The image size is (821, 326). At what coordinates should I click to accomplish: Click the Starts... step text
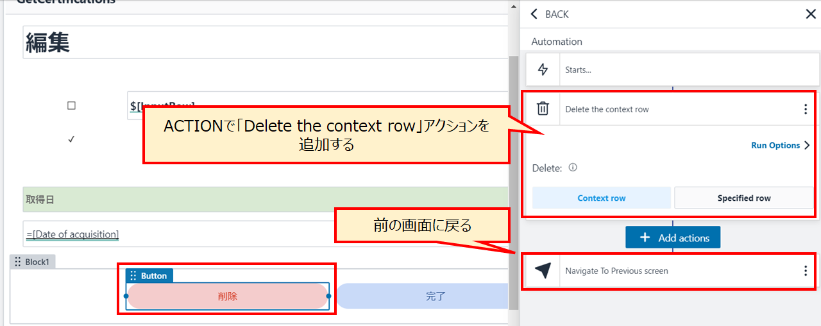(579, 70)
